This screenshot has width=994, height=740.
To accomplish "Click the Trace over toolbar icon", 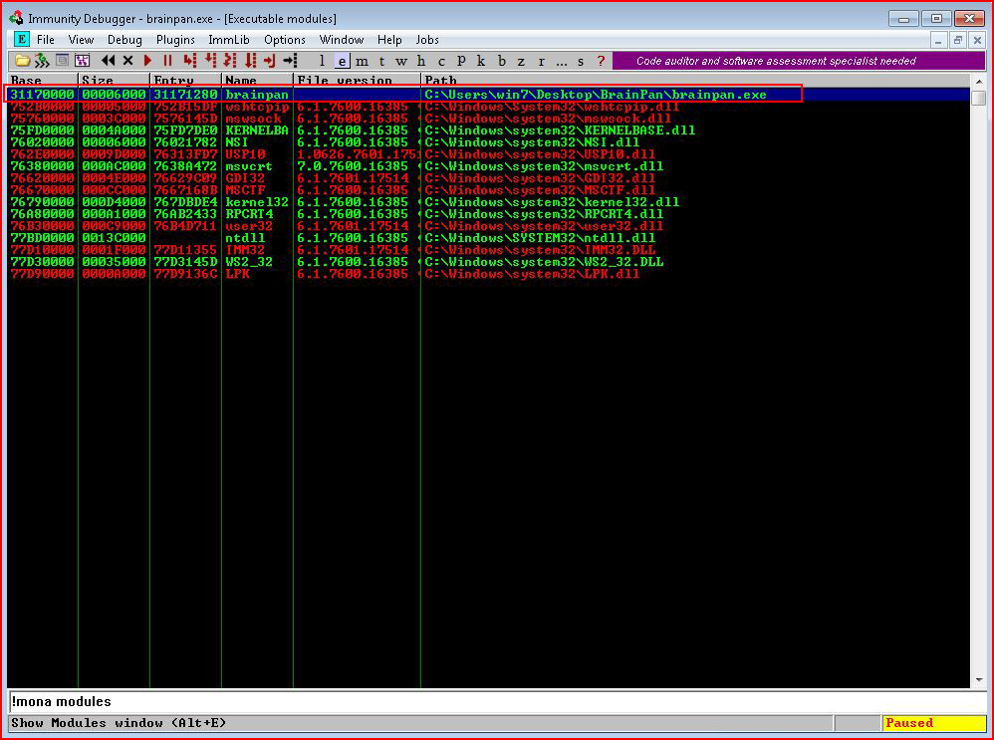I will point(250,61).
